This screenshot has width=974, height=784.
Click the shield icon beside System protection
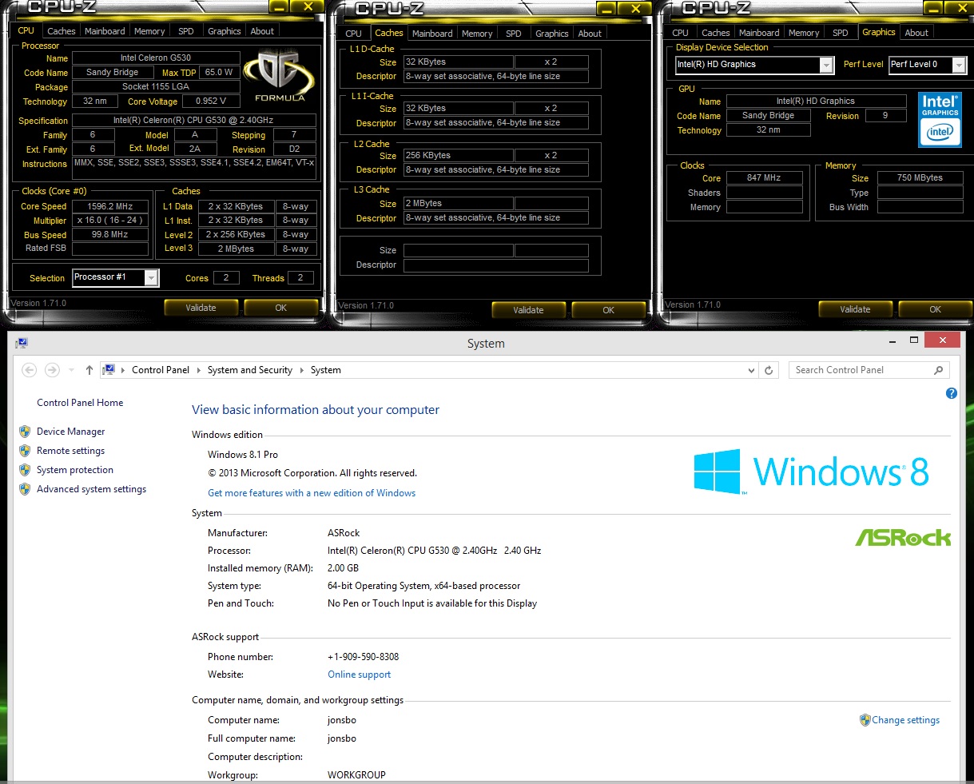tap(25, 470)
